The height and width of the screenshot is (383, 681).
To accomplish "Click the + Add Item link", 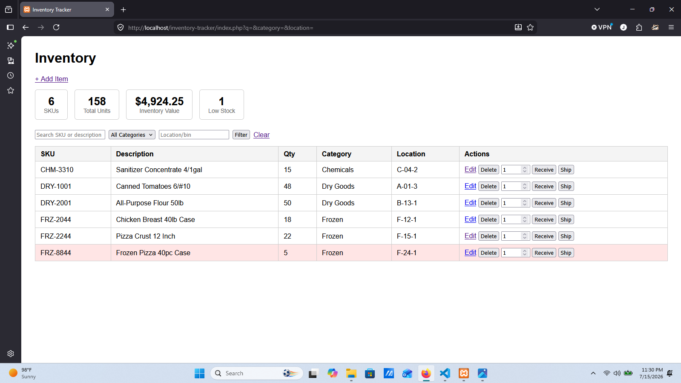I will pos(52,79).
